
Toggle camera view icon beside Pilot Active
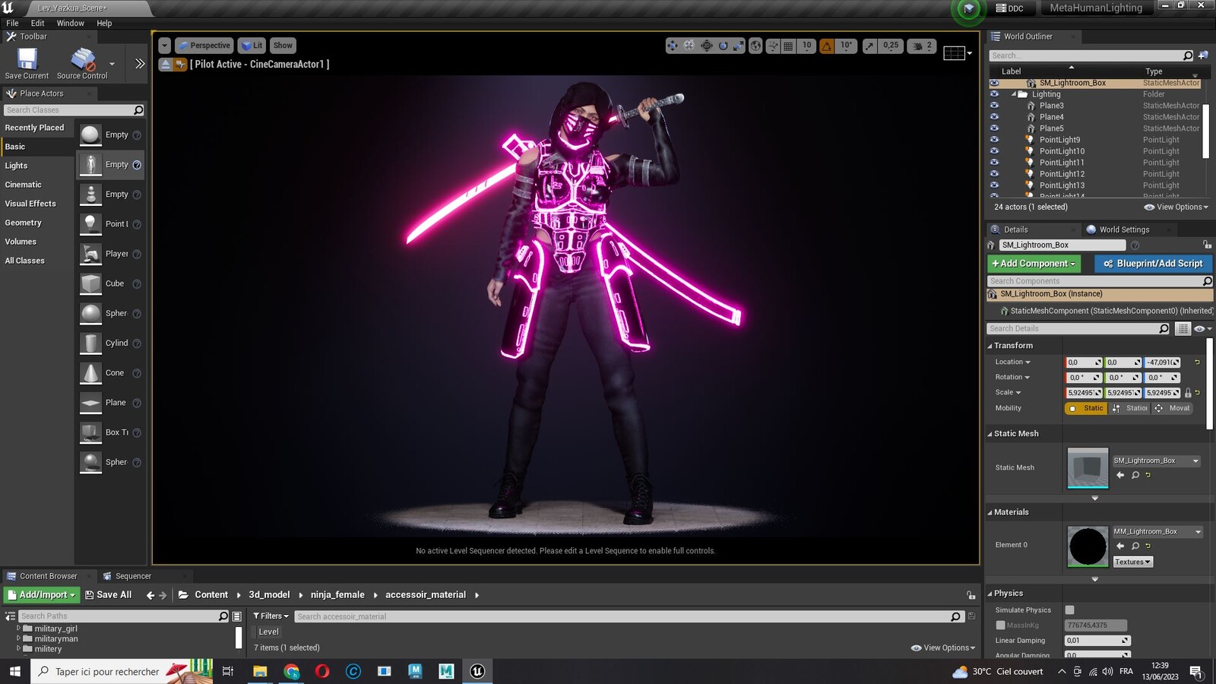pyautogui.click(x=180, y=65)
